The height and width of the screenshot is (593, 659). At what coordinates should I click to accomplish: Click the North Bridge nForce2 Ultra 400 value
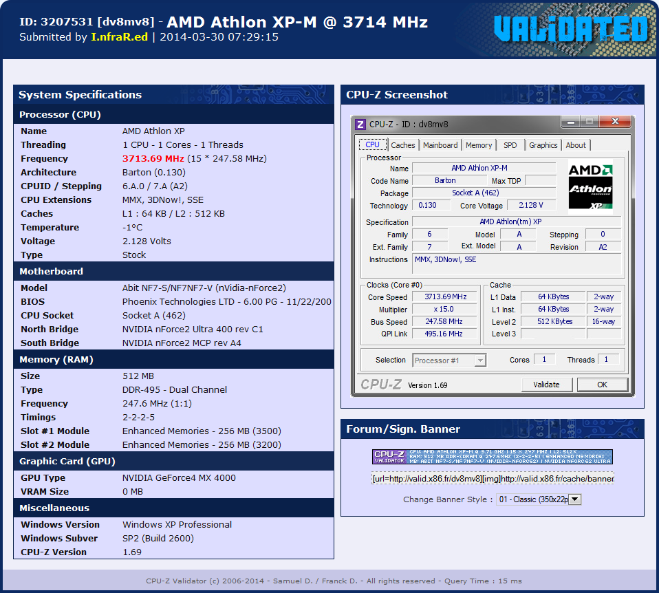pyautogui.click(x=193, y=329)
